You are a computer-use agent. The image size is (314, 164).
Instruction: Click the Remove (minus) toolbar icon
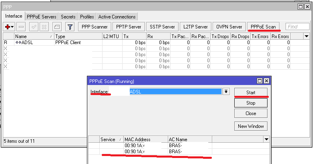(21, 27)
